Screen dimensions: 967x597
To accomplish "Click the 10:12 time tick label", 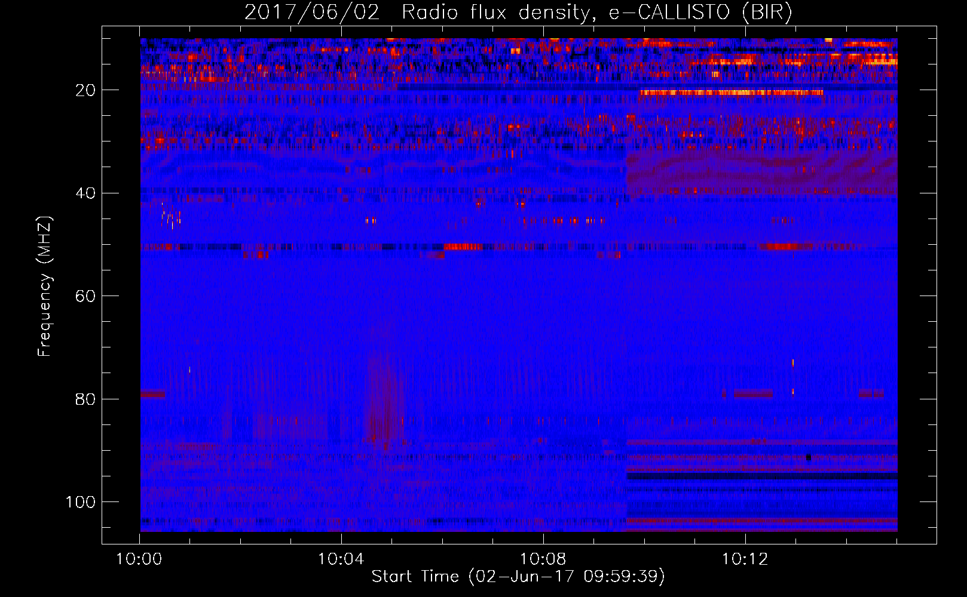I will coord(745,559).
